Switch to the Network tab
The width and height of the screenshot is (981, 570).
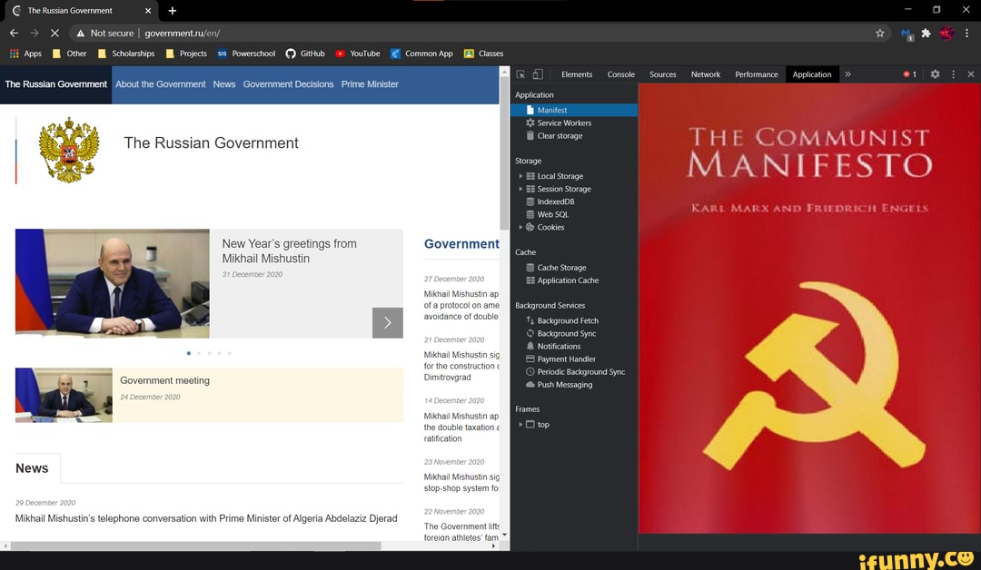click(705, 74)
